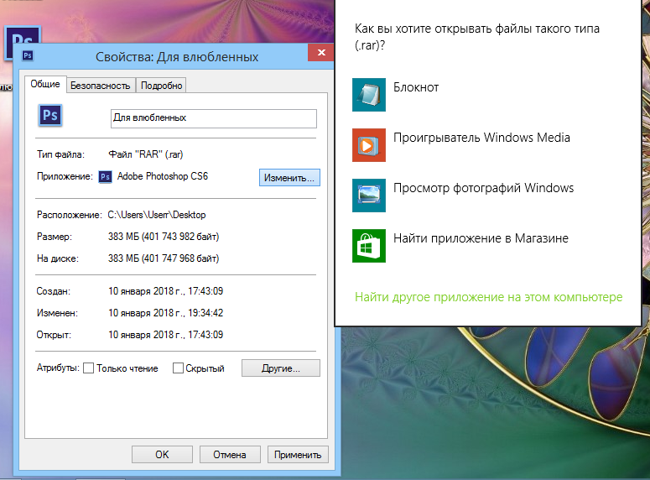The width and height of the screenshot is (650, 480).
Task: Click the on-disk value "383 МБ (401 747 968 байт)"
Action: click(x=164, y=258)
